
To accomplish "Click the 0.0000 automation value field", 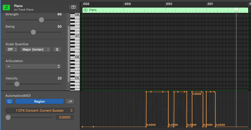I will (x=65, y=117).
